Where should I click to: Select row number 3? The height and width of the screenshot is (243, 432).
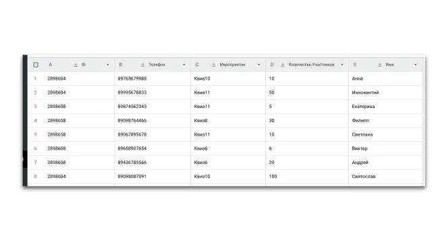[35, 107]
